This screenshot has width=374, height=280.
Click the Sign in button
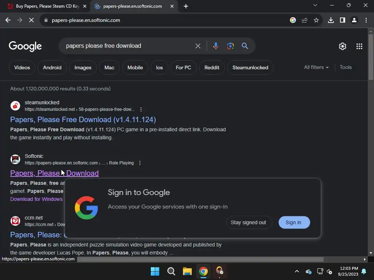click(x=294, y=222)
